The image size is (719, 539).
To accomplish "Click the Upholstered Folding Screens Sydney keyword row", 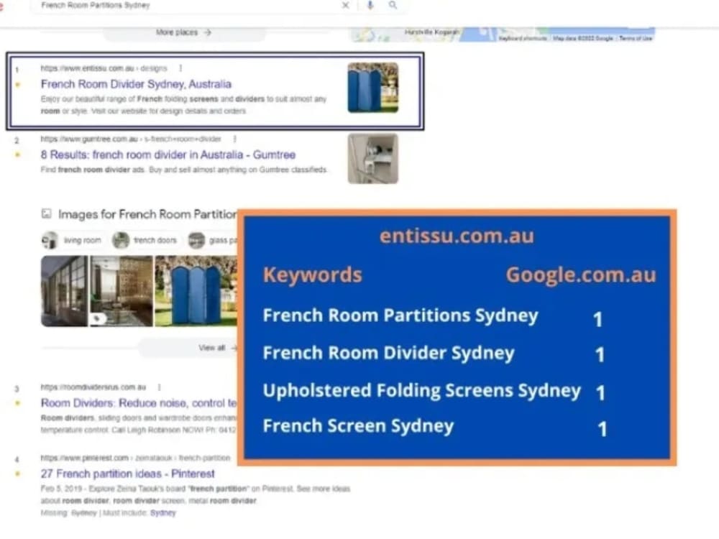I will (x=434, y=391).
